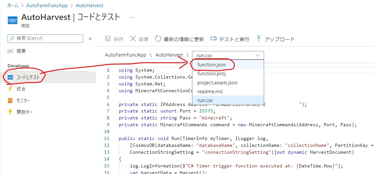Click the Function Keys key icon
Viewport: 375px width, 174px height.
[x=10, y=112]
